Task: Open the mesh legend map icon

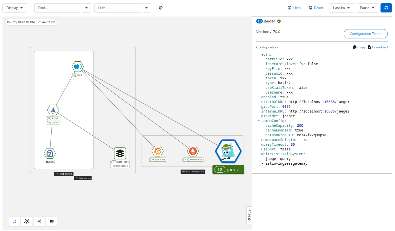Action: pyautogui.click(x=52, y=221)
